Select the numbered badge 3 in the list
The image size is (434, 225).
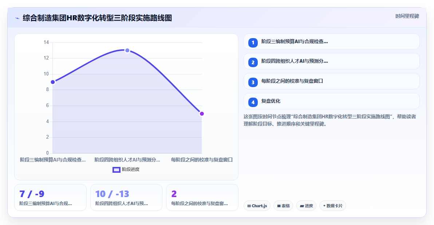253,82
